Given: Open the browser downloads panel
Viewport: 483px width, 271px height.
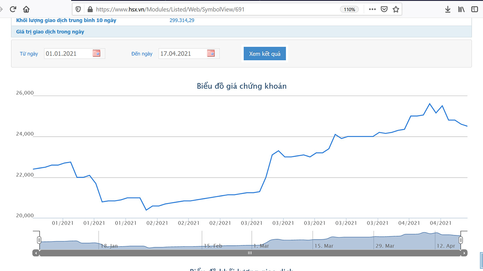Looking at the screenshot, I should (x=448, y=10).
